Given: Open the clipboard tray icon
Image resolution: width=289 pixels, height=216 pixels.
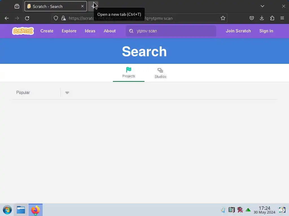Looking at the screenshot, I should pyautogui.click(x=223, y=210).
